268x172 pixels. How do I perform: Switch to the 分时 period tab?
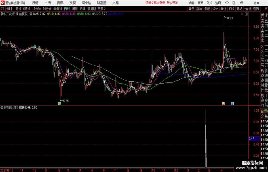click(9, 9)
